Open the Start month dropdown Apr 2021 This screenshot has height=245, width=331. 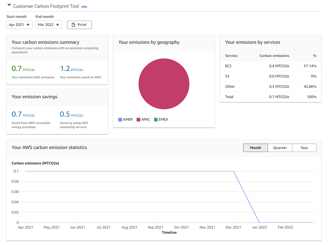pos(19,25)
